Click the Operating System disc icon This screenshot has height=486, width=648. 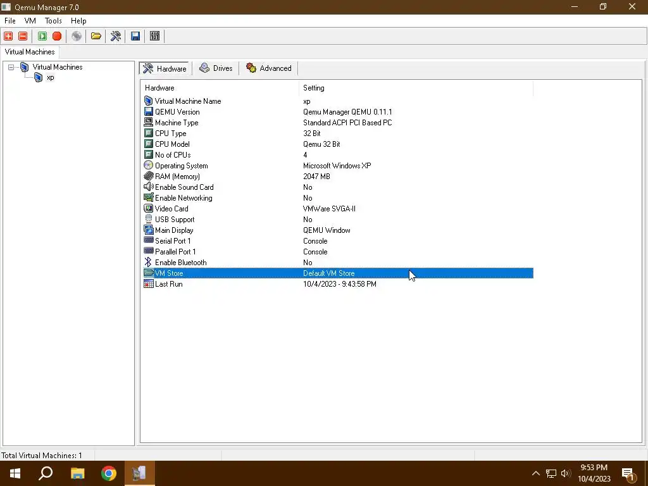(148, 165)
